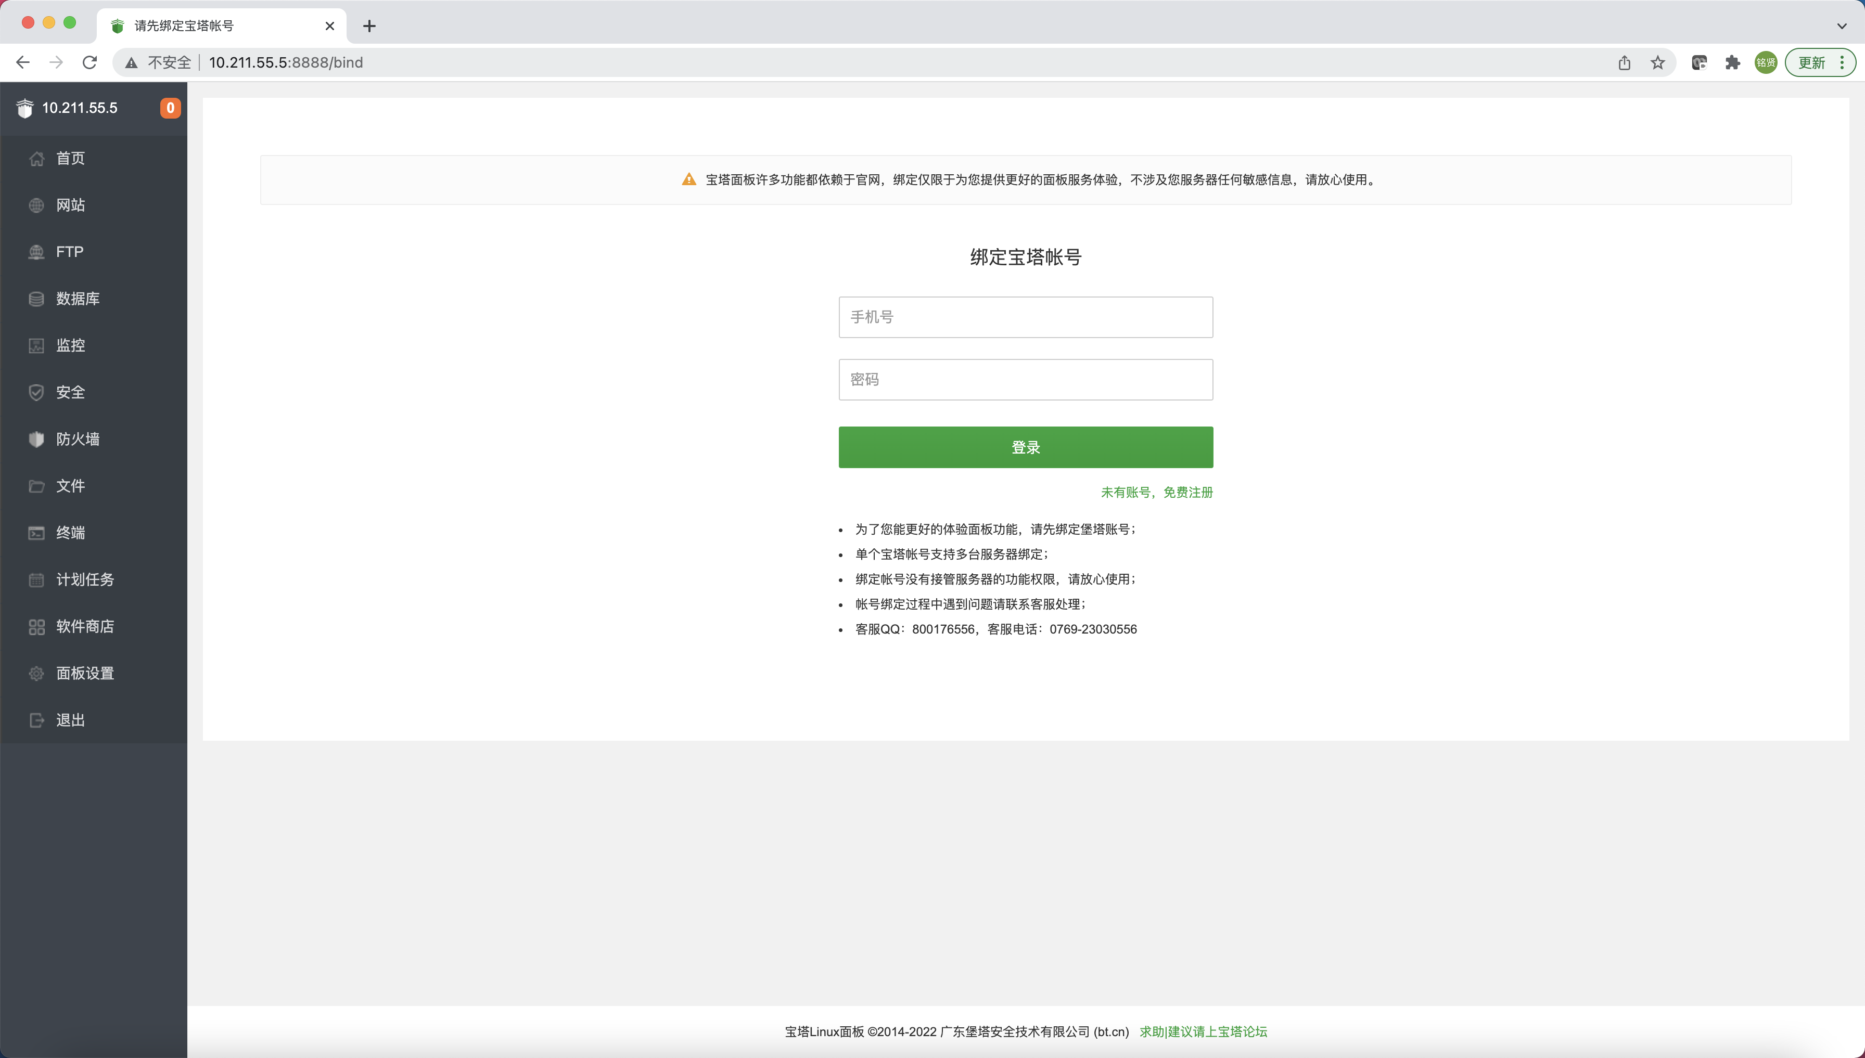
Task: Open the 终端 terminal icon
Action: (36, 533)
